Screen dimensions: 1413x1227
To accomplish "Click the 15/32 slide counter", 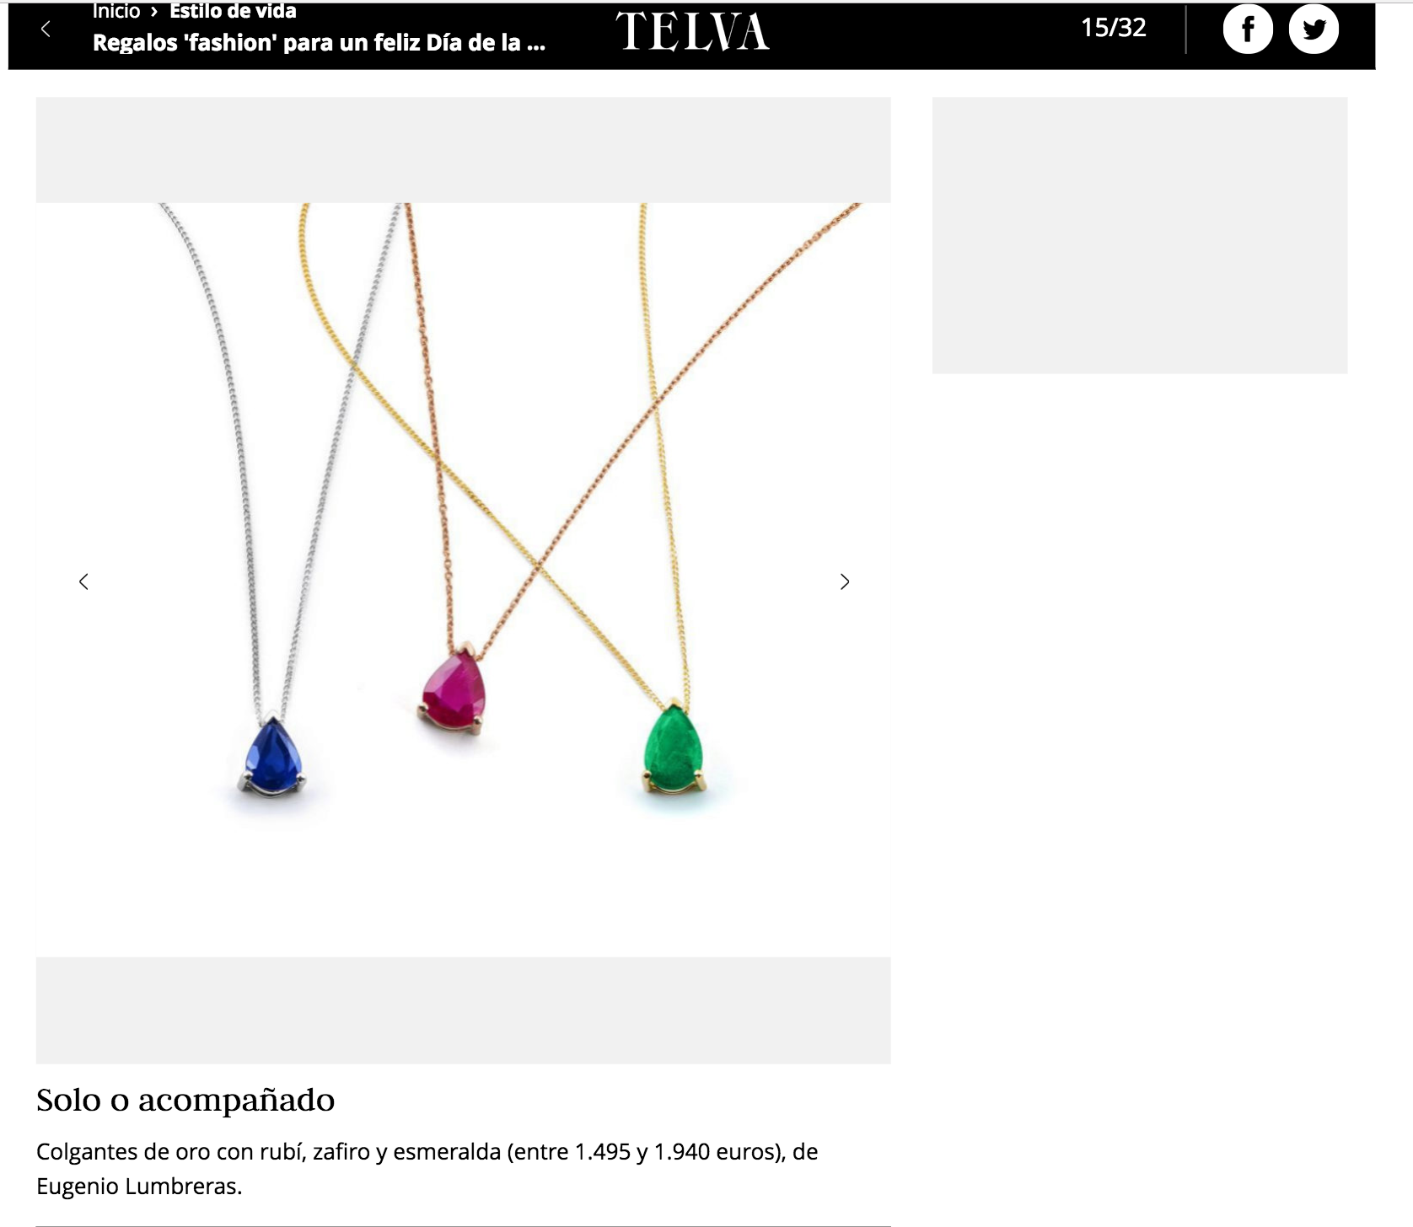I will (1114, 28).
